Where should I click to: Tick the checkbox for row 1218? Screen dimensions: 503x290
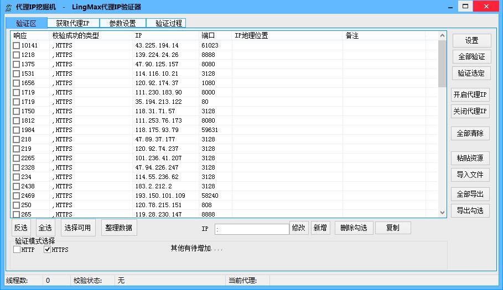pyautogui.click(x=17, y=55)
